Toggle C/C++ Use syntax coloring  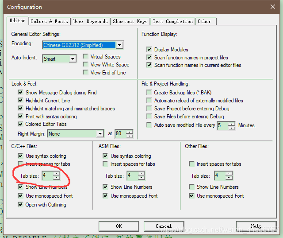tap(20, 156)
